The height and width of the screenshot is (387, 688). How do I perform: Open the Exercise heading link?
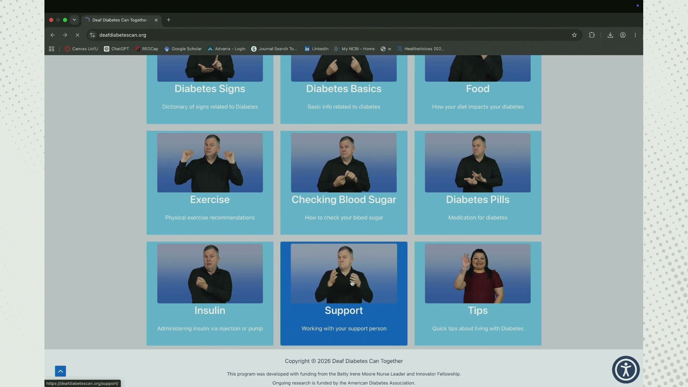pos(210,200)
